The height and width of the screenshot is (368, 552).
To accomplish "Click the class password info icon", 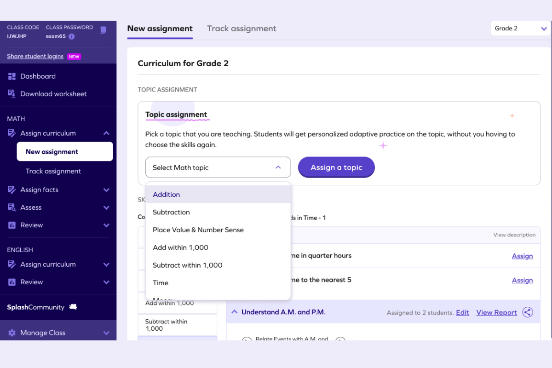I will pos(72,36).
